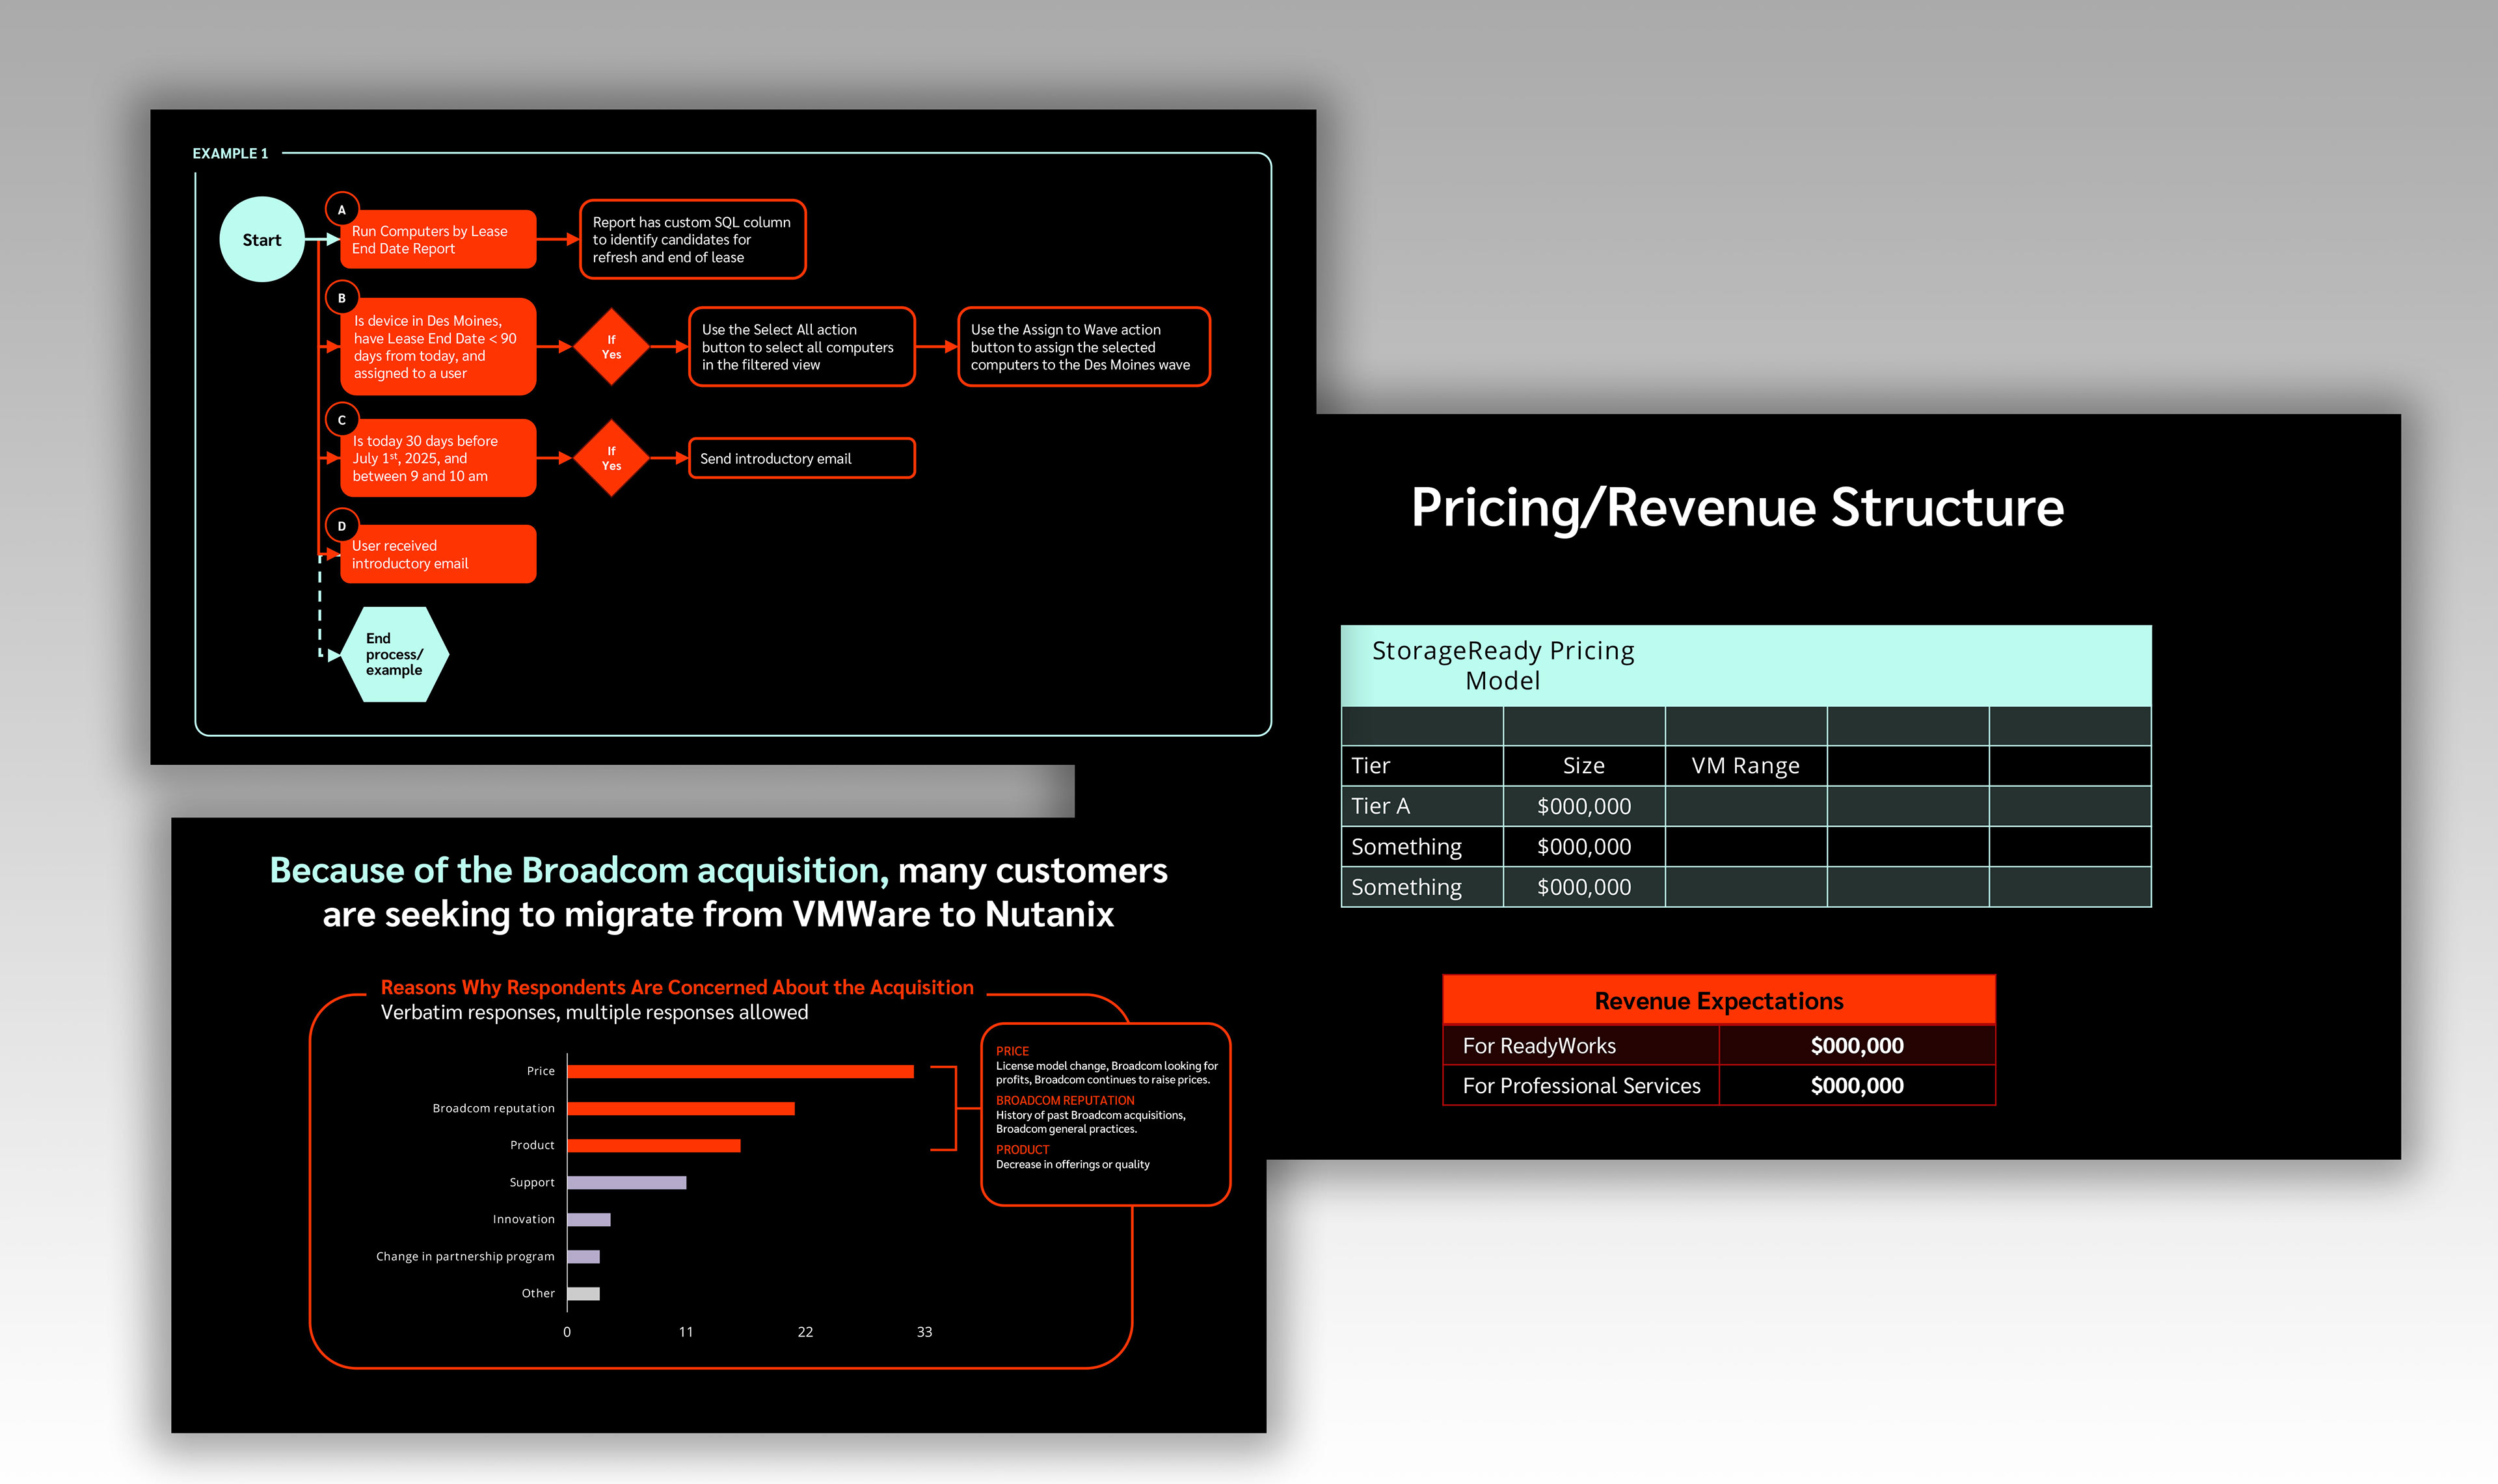Click the End process/example hexagon

[394, 655]
